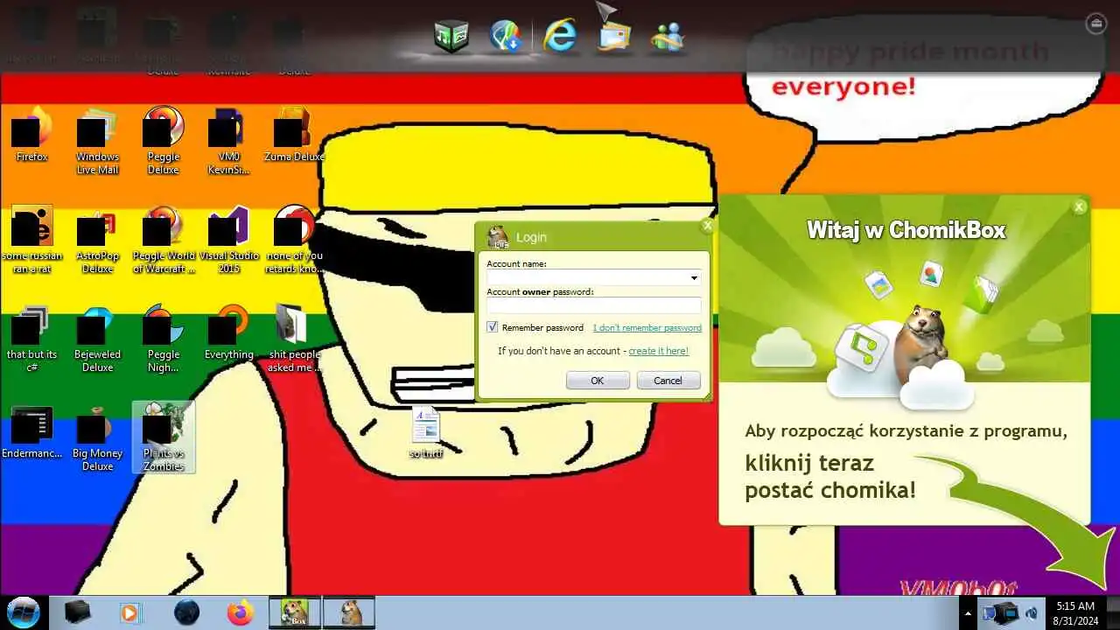Open the 'so tnttf' document file
Image resolution: width=1120 pixels, height=630 pixels.
(x=426, y=433)
